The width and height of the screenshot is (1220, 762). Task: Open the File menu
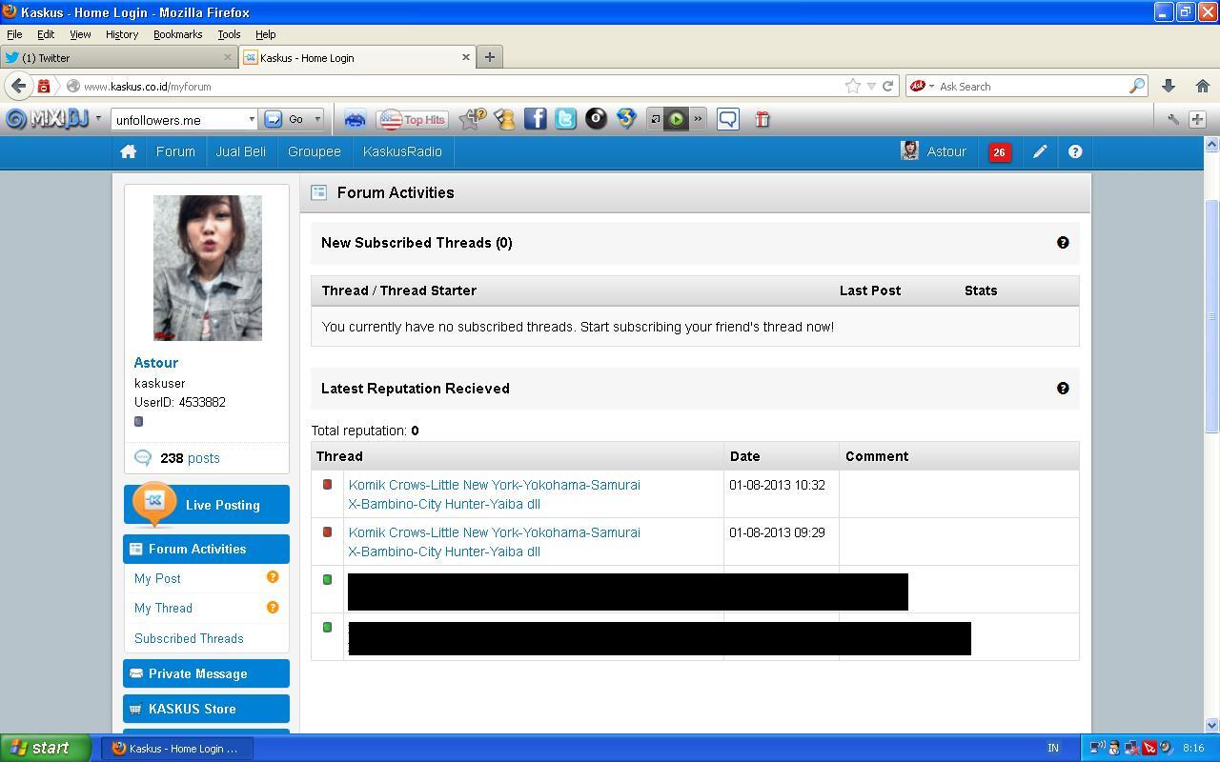(14, 34)
